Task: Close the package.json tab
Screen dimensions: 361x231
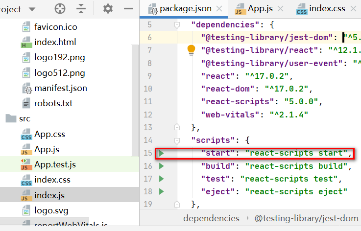Action: [x=219, y=9]
